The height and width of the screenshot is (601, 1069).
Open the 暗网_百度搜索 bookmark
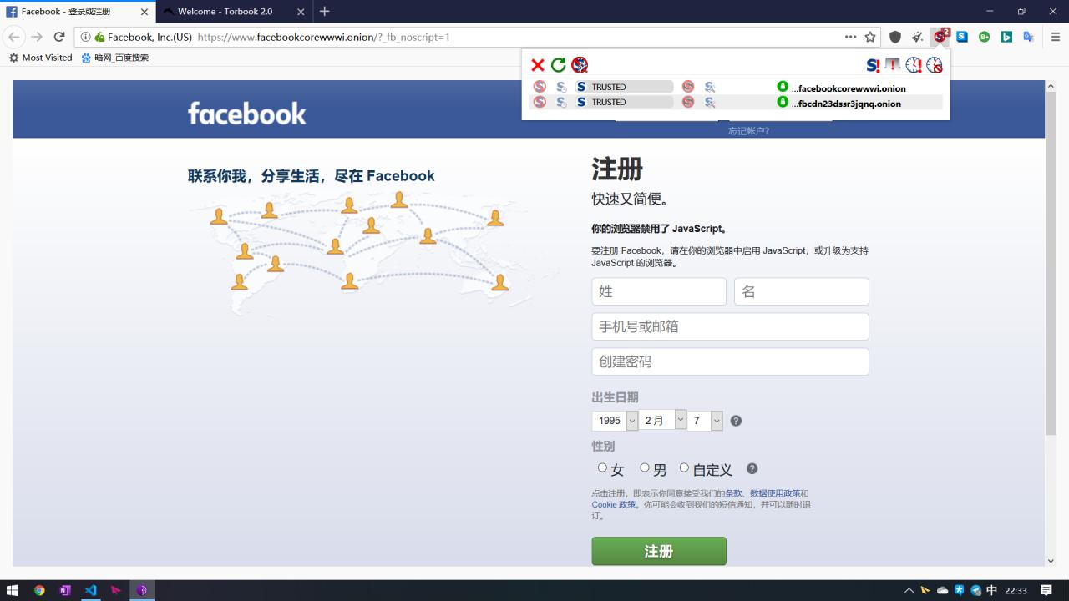click(115, 58)
